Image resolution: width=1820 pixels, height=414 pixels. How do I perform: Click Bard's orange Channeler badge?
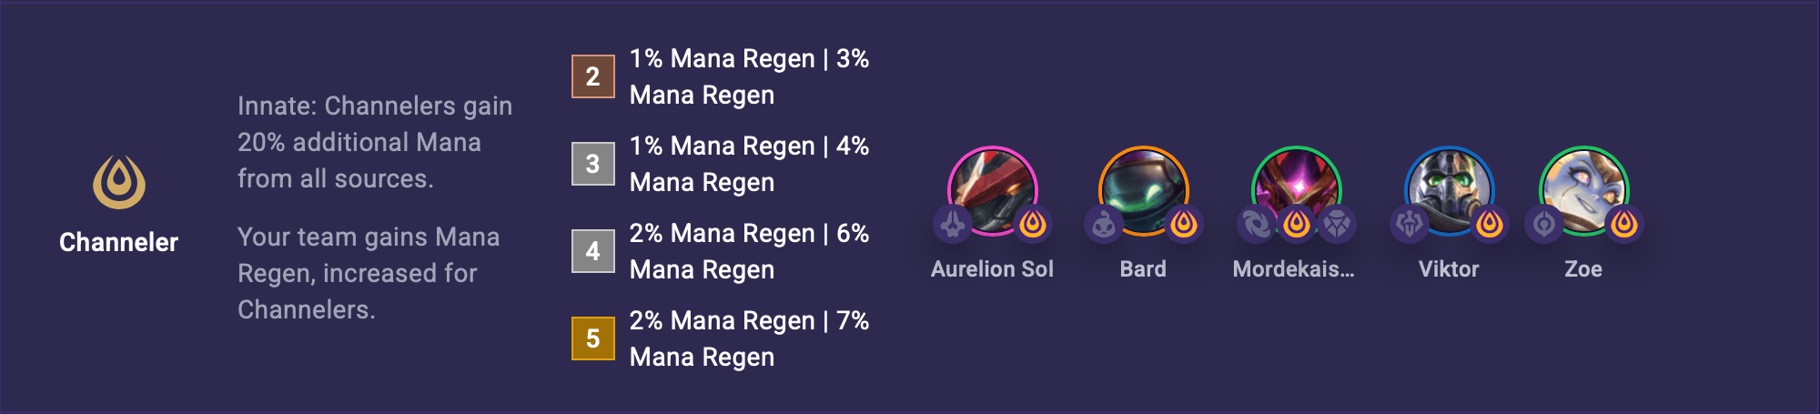point(1184,224)
